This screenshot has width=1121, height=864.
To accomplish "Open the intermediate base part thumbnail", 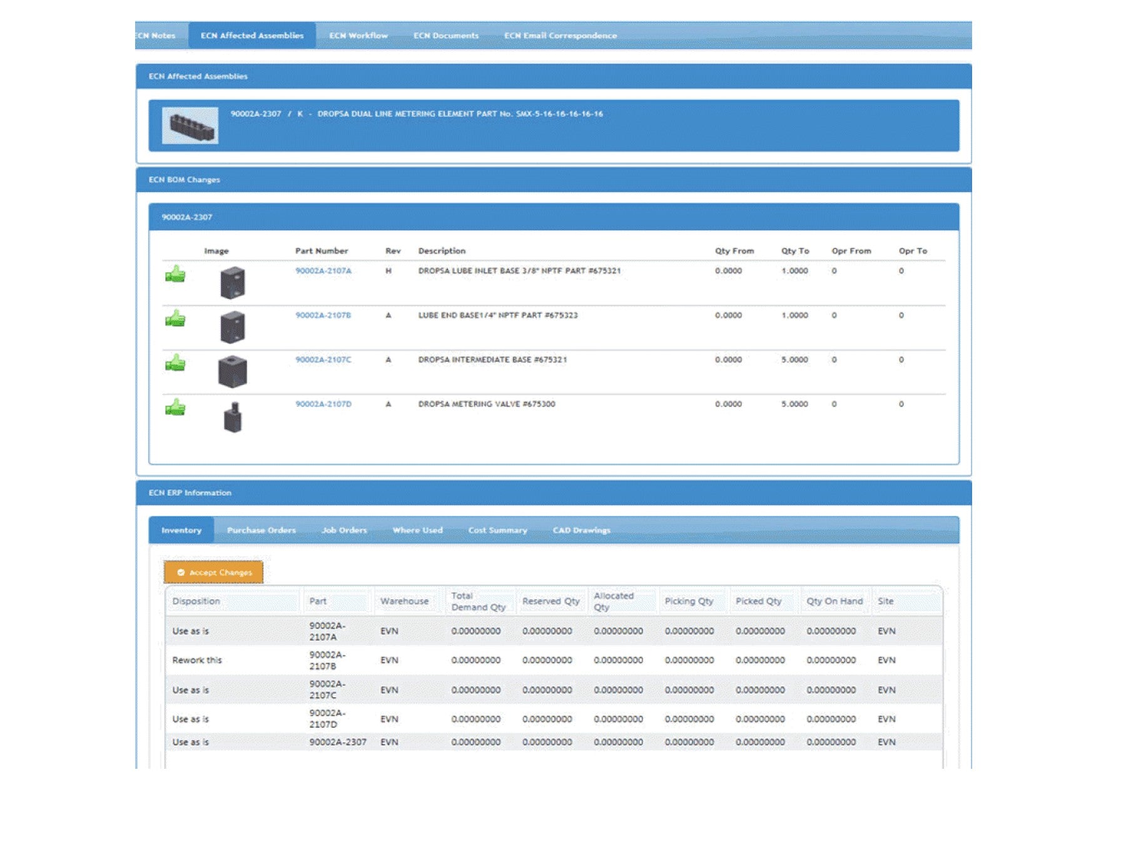I will pos(232,372).
